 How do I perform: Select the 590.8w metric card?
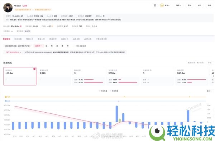pyautogui.click(x=192, y=76)
